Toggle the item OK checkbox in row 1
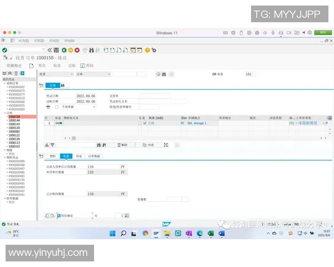 tap(144, 123)
